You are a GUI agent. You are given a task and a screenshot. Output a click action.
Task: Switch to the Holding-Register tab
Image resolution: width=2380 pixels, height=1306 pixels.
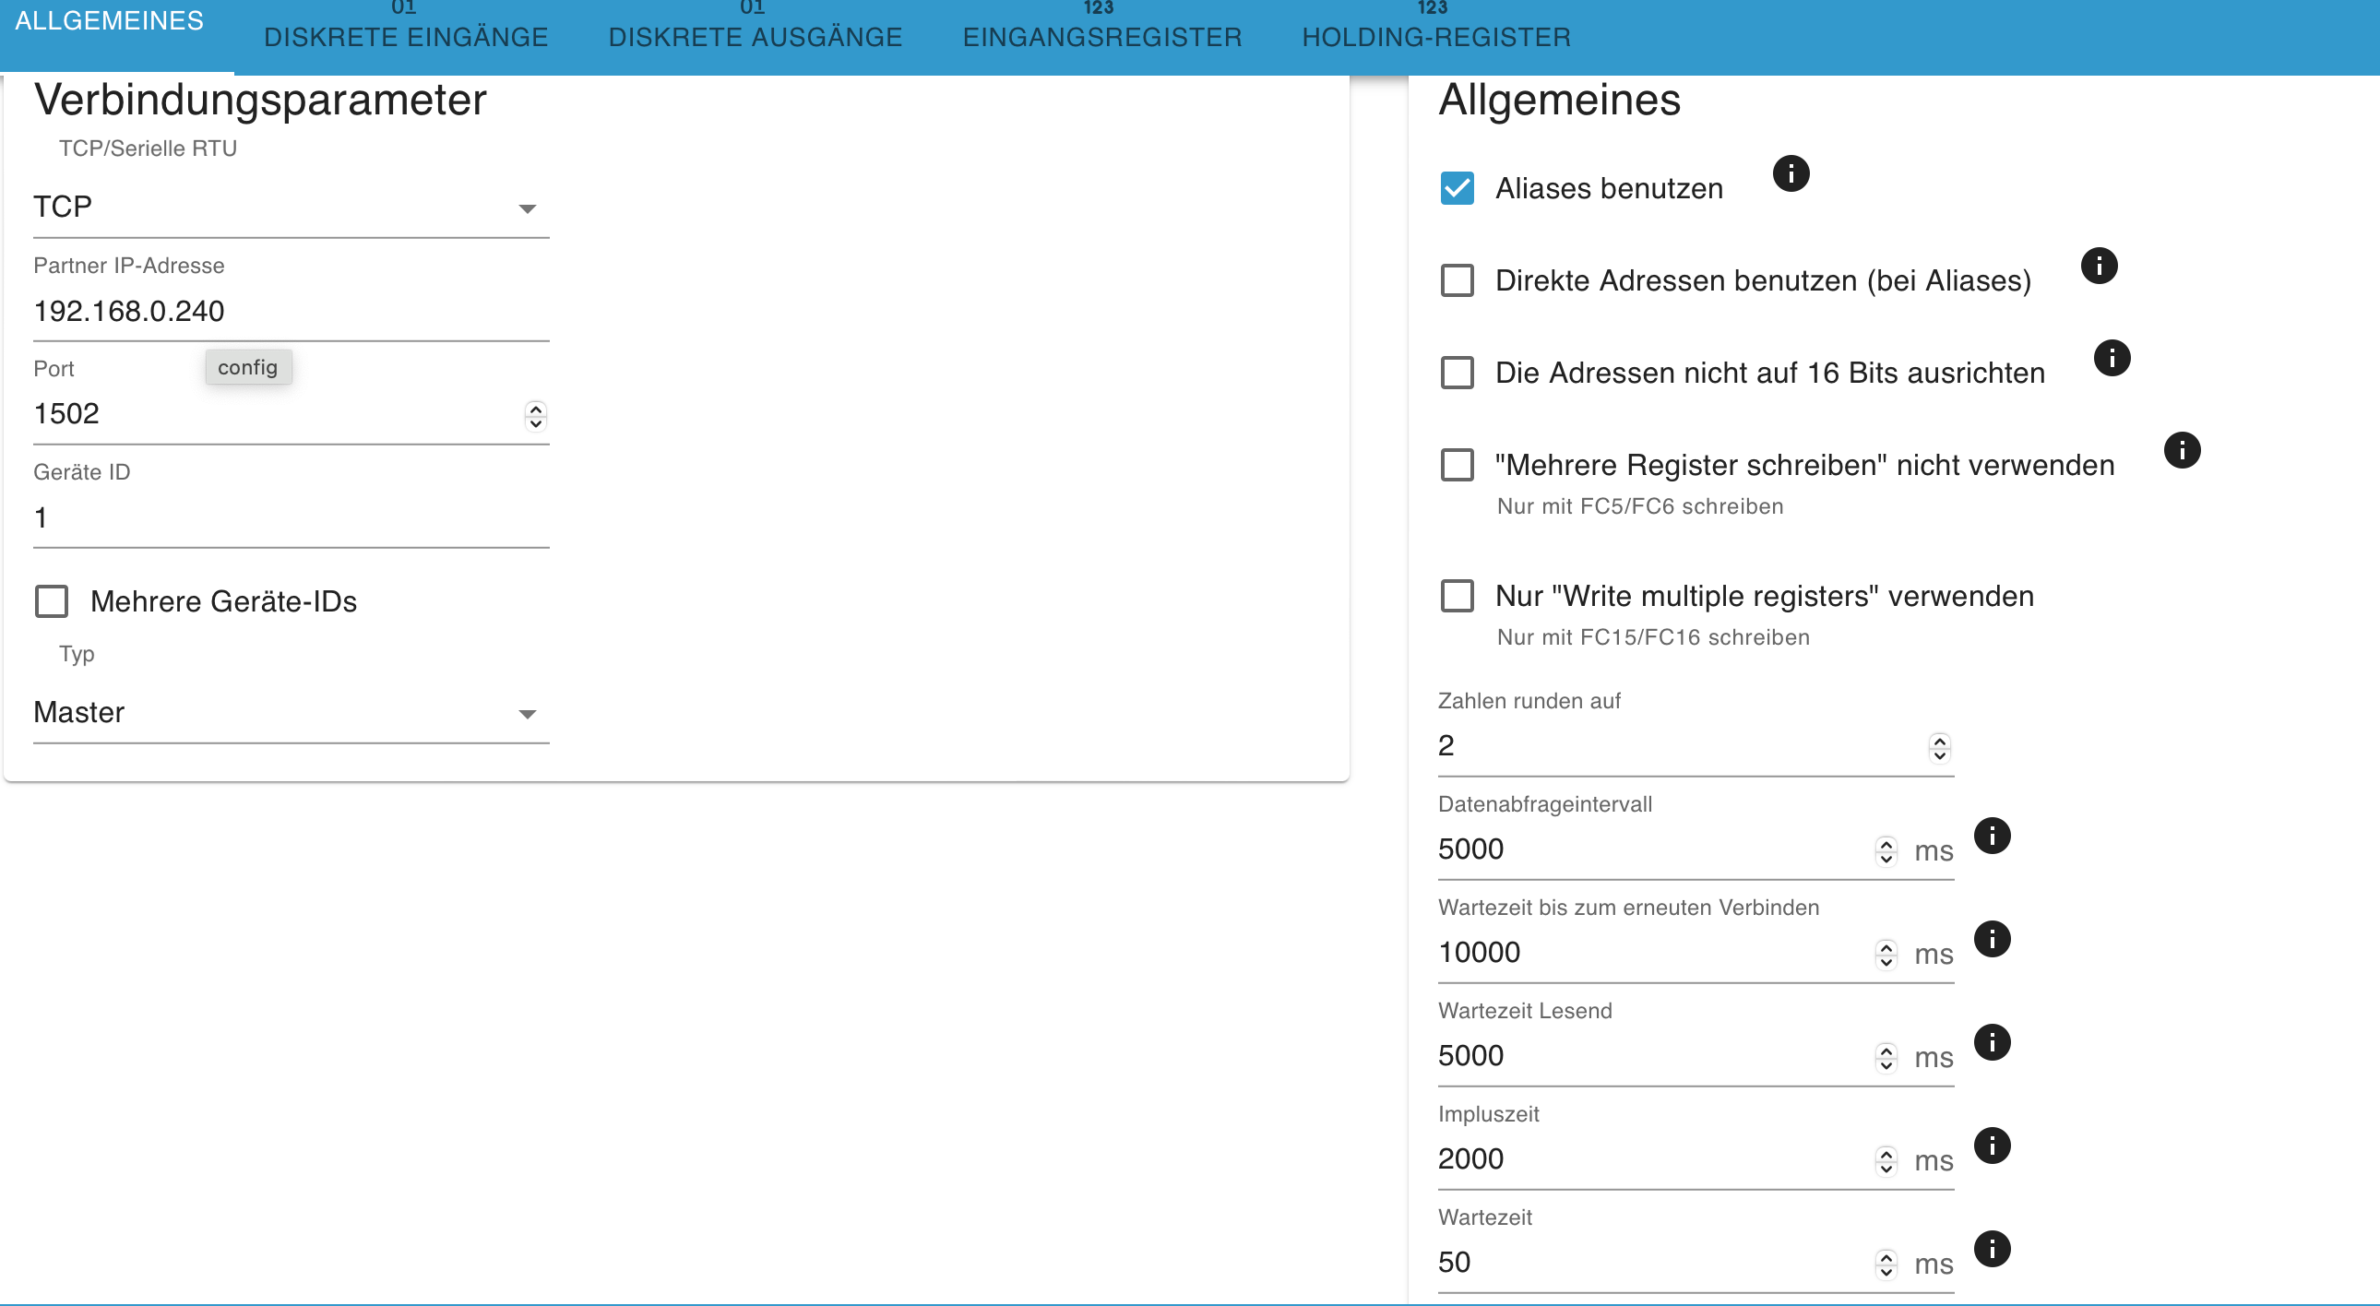click(x=1434, y=37)
